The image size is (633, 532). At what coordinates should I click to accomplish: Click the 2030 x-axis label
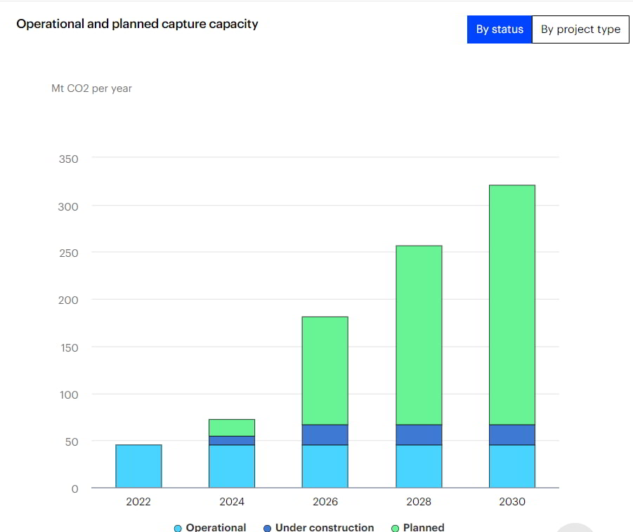(x=512, y=501)
